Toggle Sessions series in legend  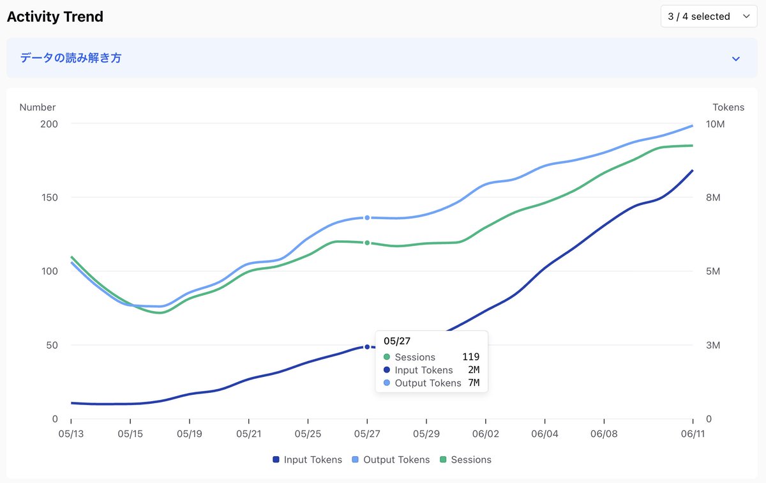point(466,459)
